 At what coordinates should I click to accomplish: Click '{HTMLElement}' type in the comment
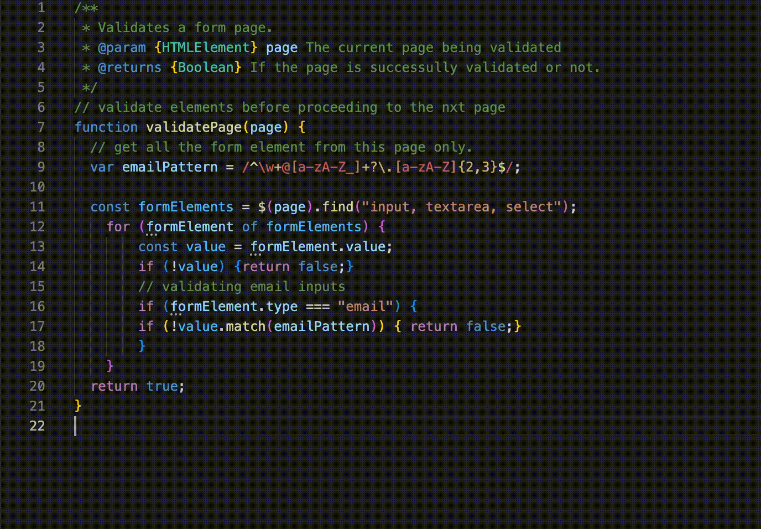point(206,48)
